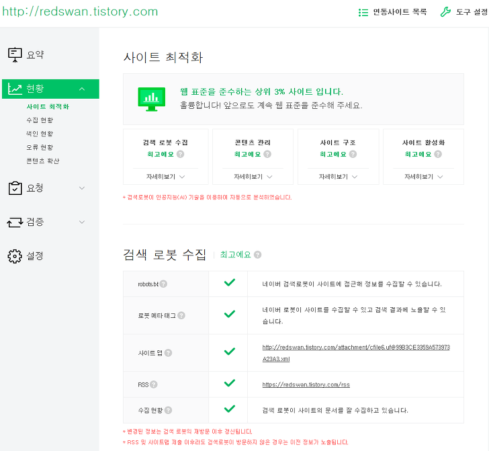
Task: Collapse the 현황 menu chevron
Action: 82,89
